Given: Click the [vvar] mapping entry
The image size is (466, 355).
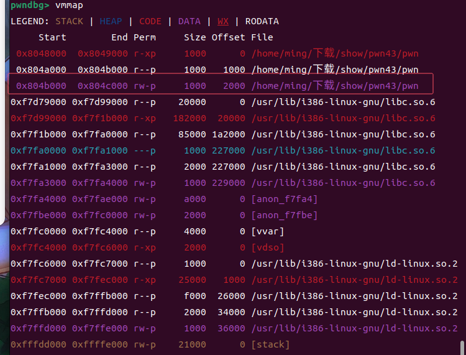Looking at the screenshot, I should coord(268,231).
